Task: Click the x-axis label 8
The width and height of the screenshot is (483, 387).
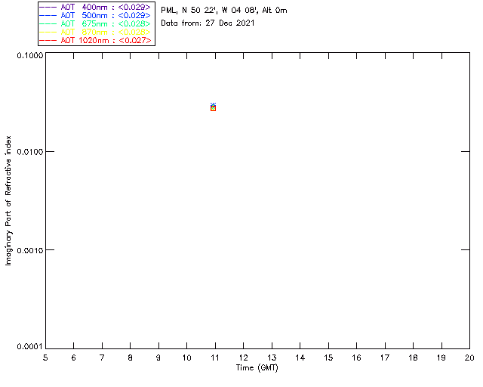Action: [x=131, y=358]
